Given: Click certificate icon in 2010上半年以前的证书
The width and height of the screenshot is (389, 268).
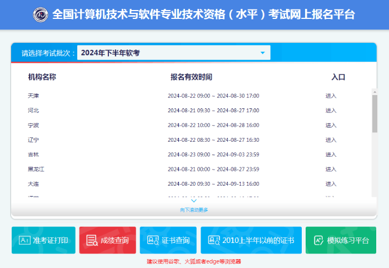Looking at the screenshot, I should 214,240.
